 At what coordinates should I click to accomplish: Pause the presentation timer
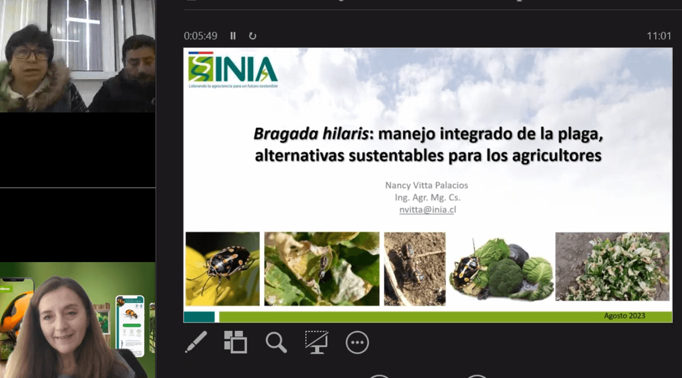point(233,36)
